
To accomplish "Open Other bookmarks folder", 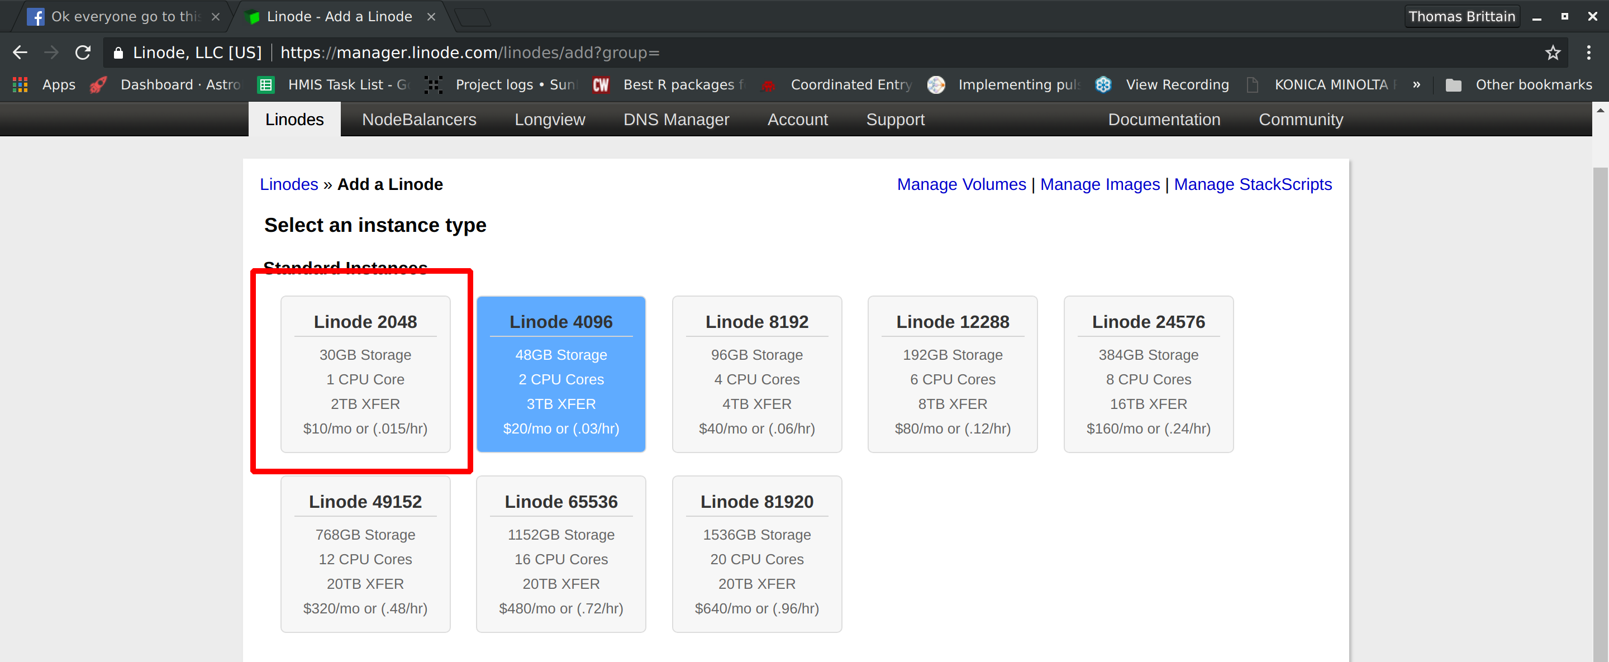I will (x=1518, y=85).
